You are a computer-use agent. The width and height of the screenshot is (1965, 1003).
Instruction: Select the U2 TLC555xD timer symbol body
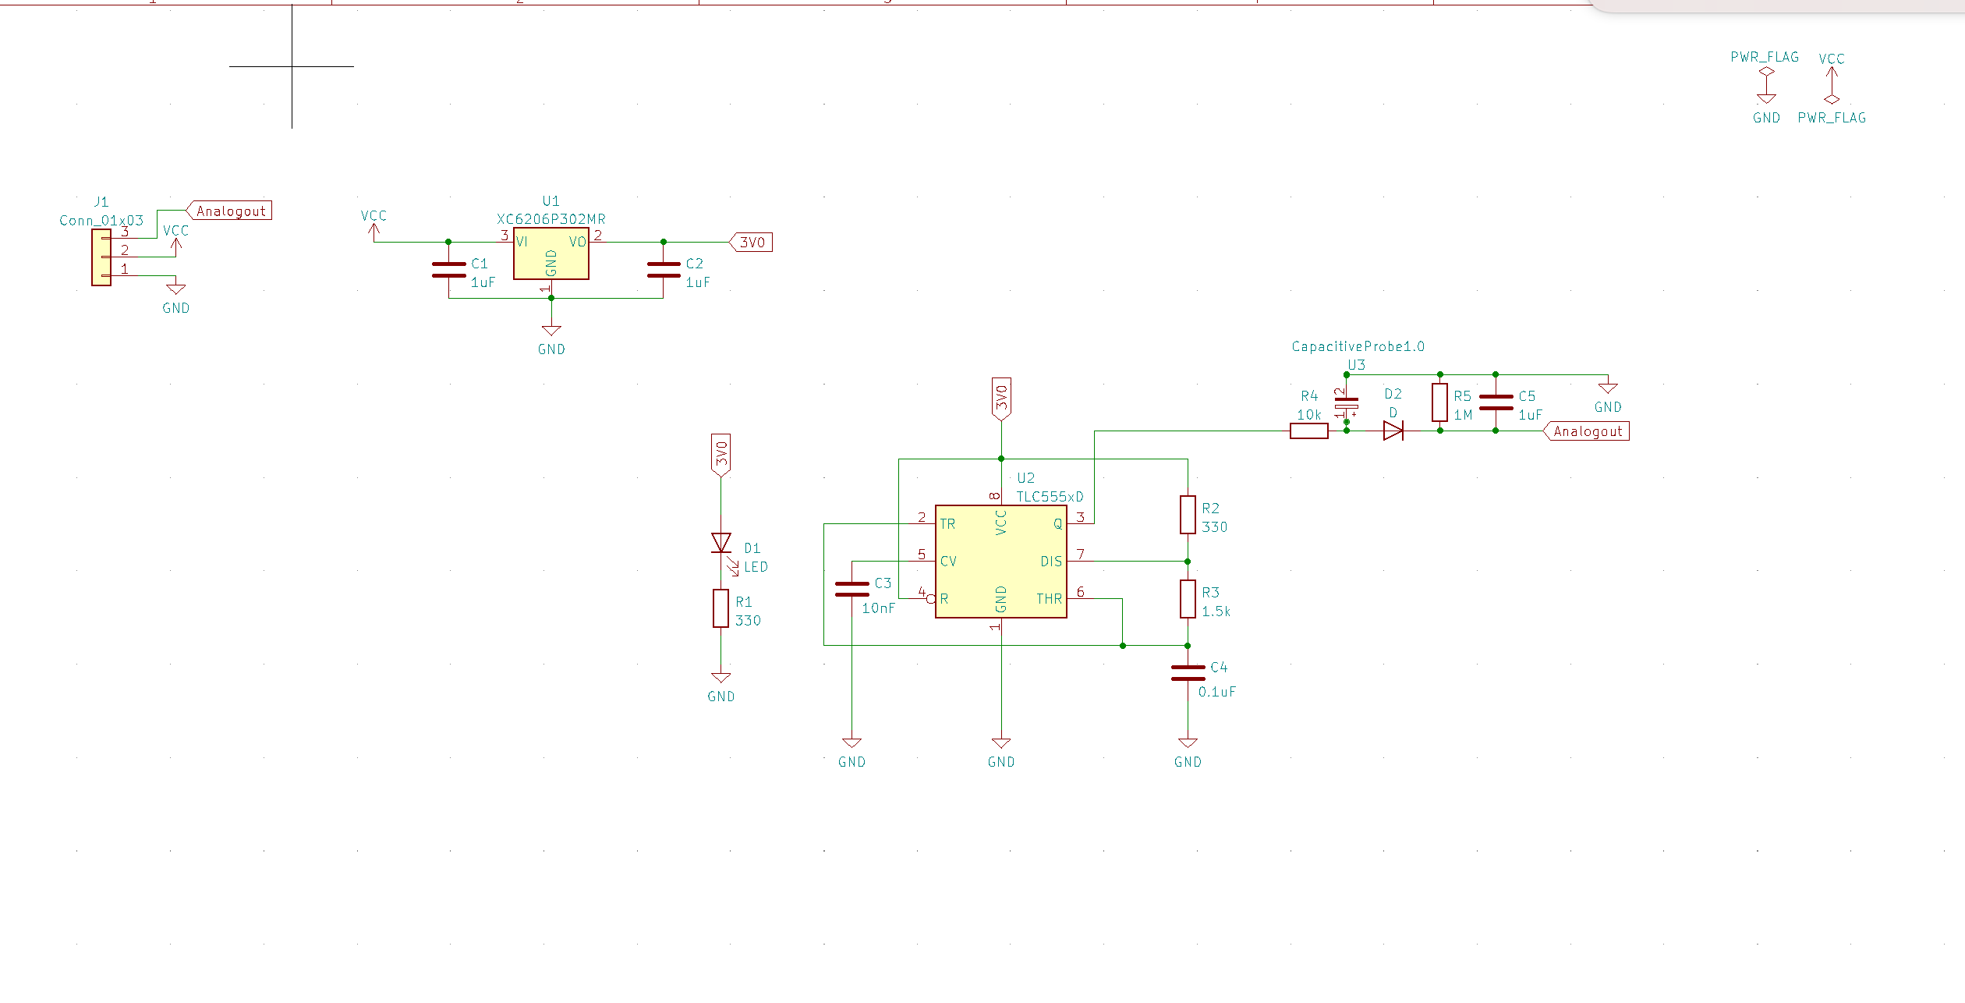[1001, 562]
